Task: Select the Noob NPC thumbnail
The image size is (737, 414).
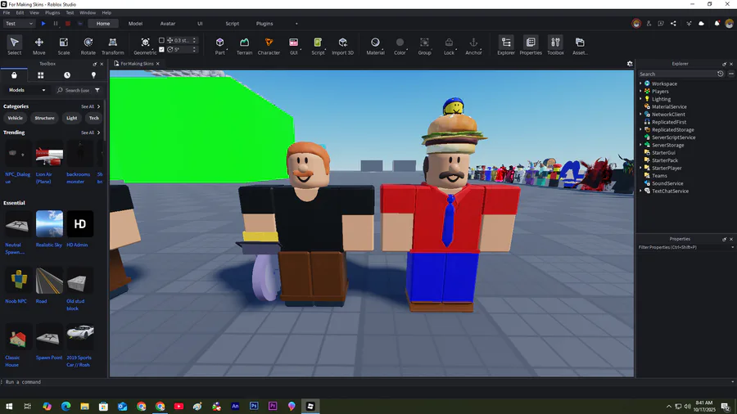Action: [18, 280]
